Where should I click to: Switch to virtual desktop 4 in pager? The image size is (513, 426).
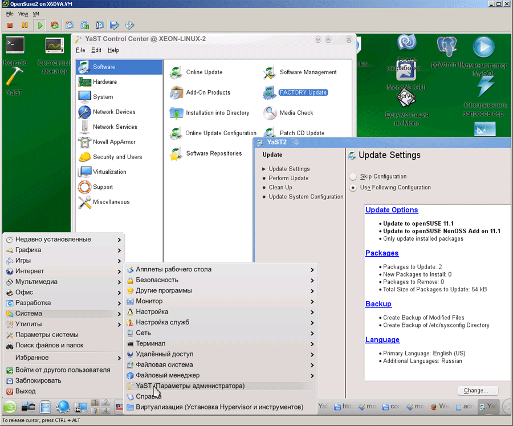click(105, 410)
